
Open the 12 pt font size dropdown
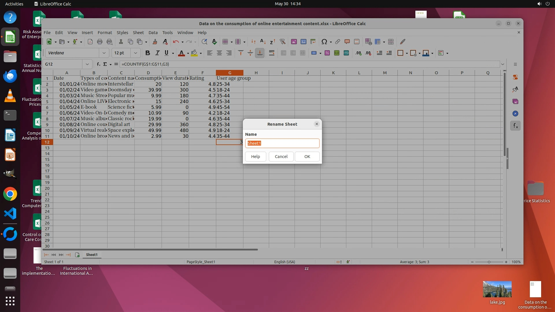click(135, 53)
